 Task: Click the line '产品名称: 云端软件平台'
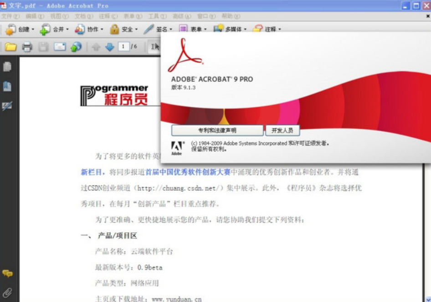pos(134,252)
